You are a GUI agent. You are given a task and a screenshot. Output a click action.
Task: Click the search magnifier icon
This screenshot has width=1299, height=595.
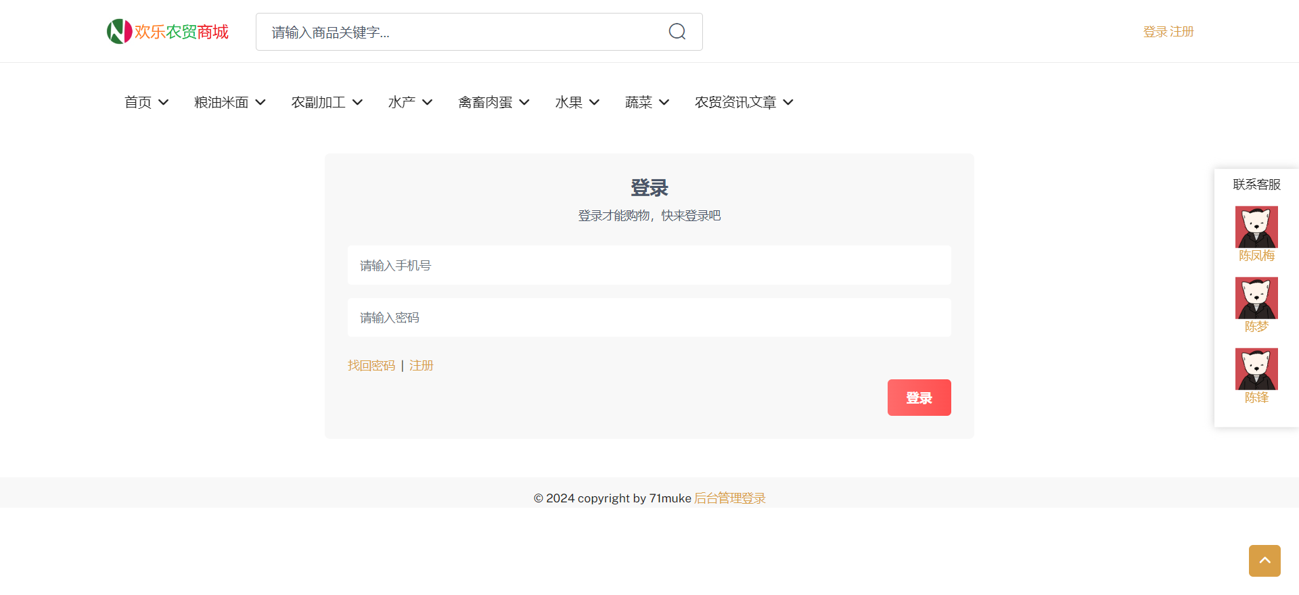coord(677,32)
